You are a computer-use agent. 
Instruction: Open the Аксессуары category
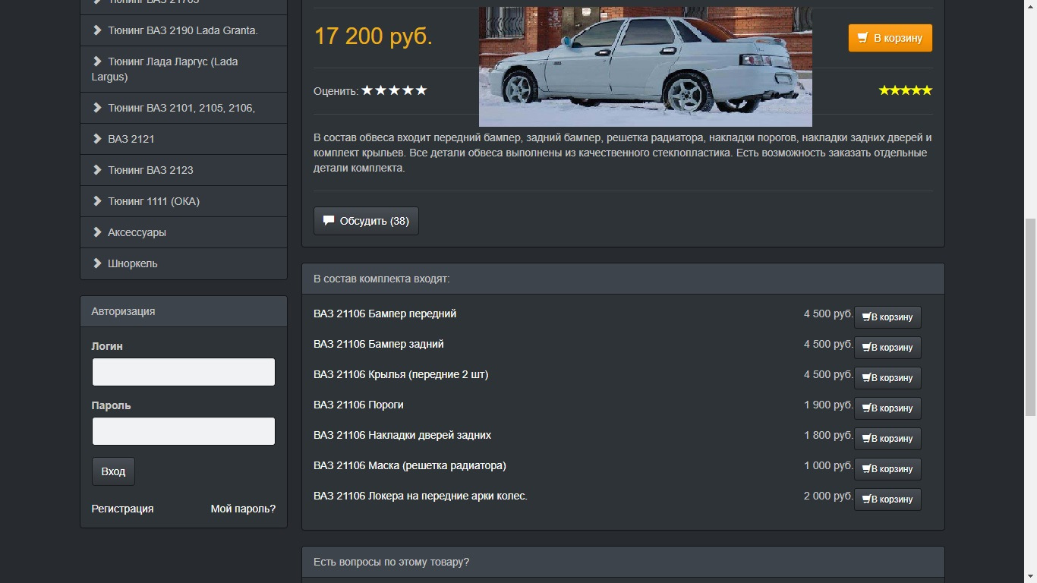pos(184,232)
